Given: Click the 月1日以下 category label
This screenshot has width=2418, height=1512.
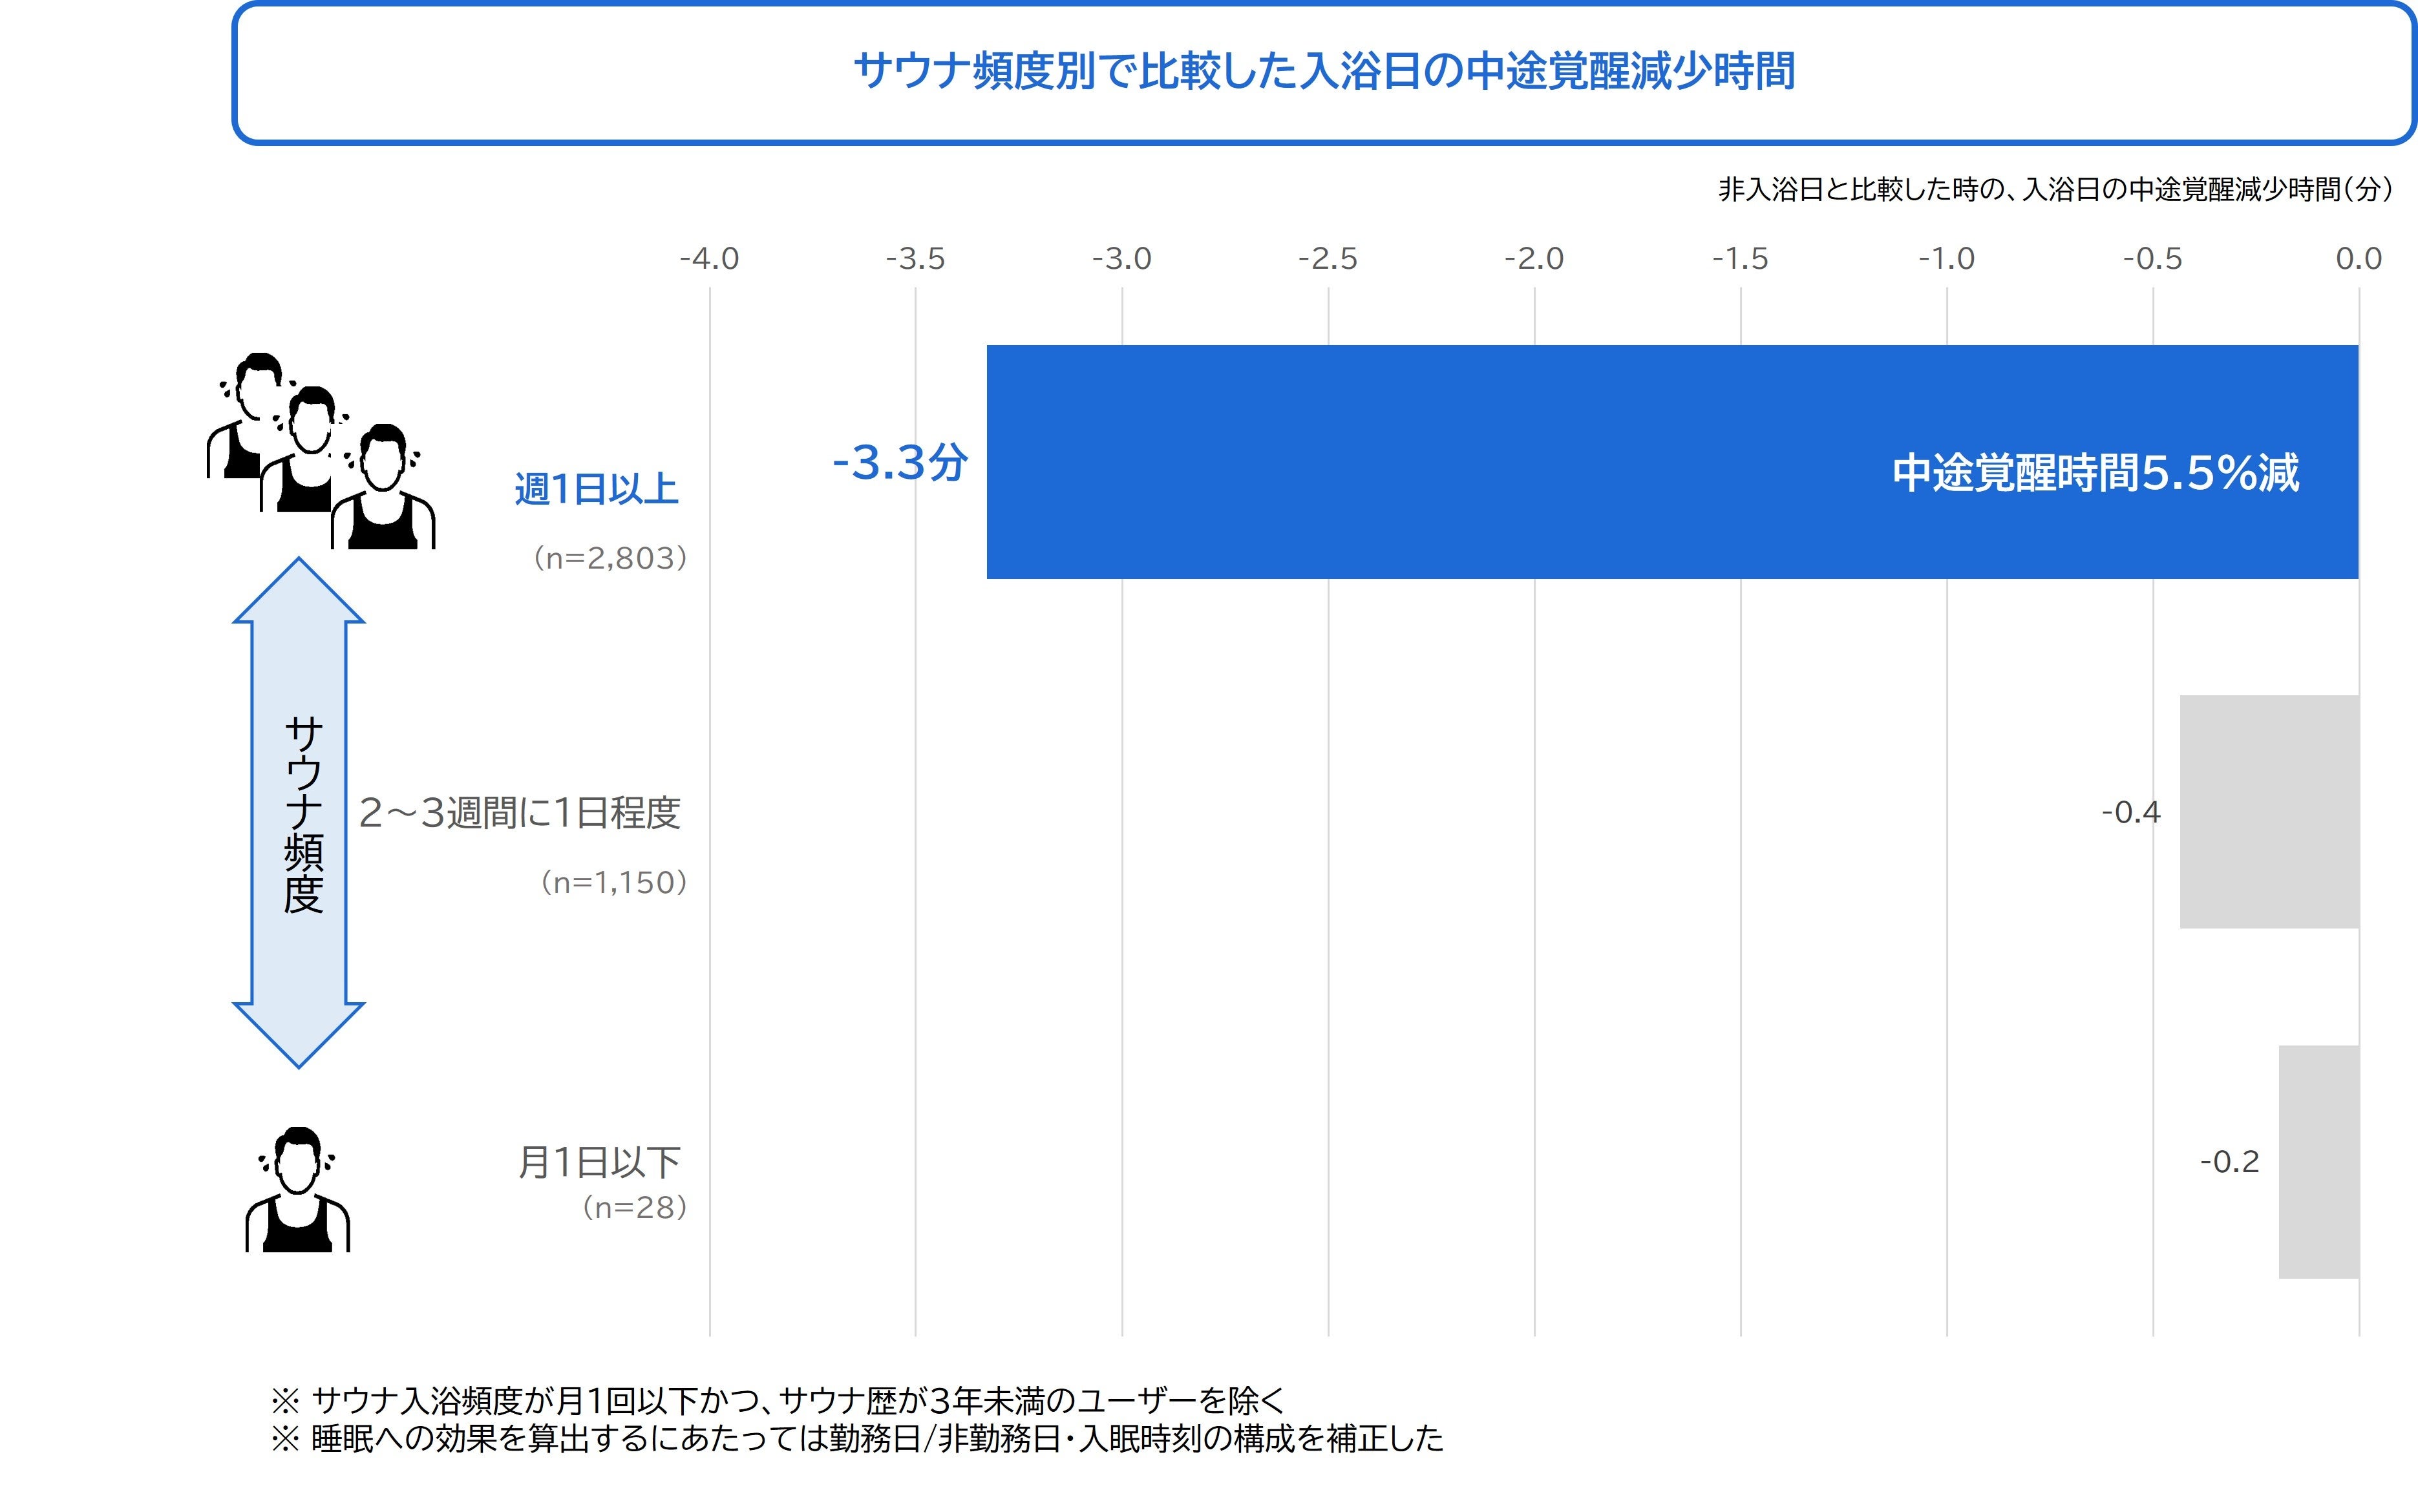Looking at the screenshot, I should 599,1163.
